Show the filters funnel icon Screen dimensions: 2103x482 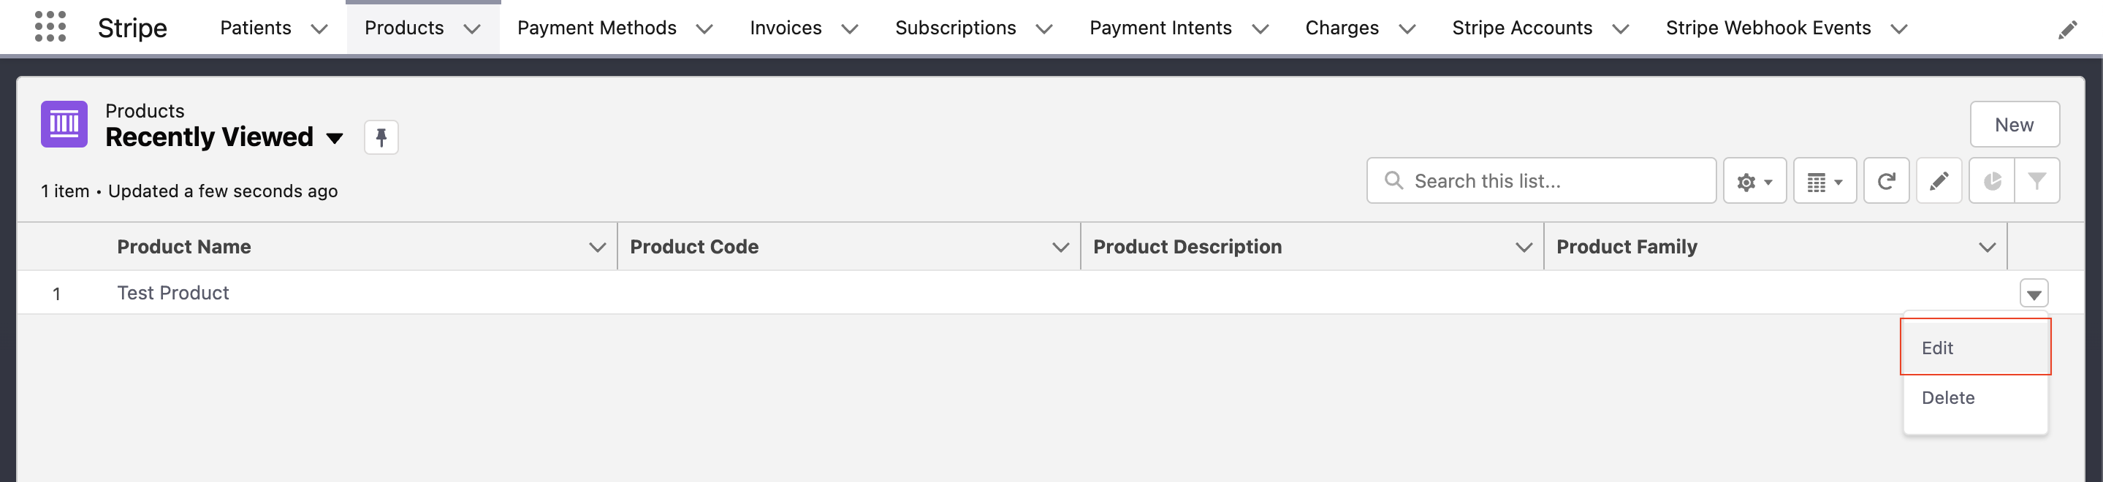point(2036,181)
